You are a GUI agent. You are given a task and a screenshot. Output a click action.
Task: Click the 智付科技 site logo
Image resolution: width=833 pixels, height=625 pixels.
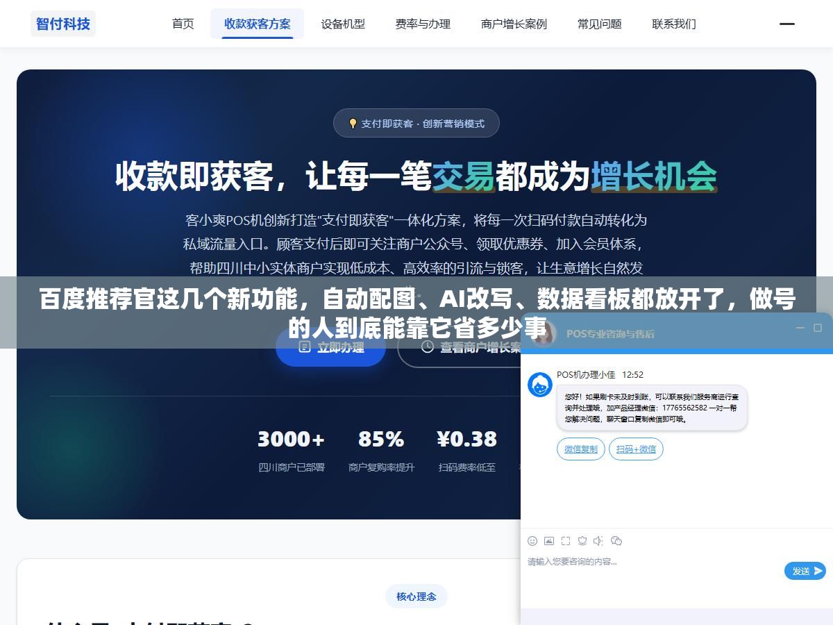pos(63,24)
